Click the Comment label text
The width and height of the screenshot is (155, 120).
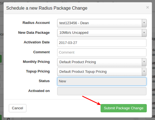coord(41,52)
